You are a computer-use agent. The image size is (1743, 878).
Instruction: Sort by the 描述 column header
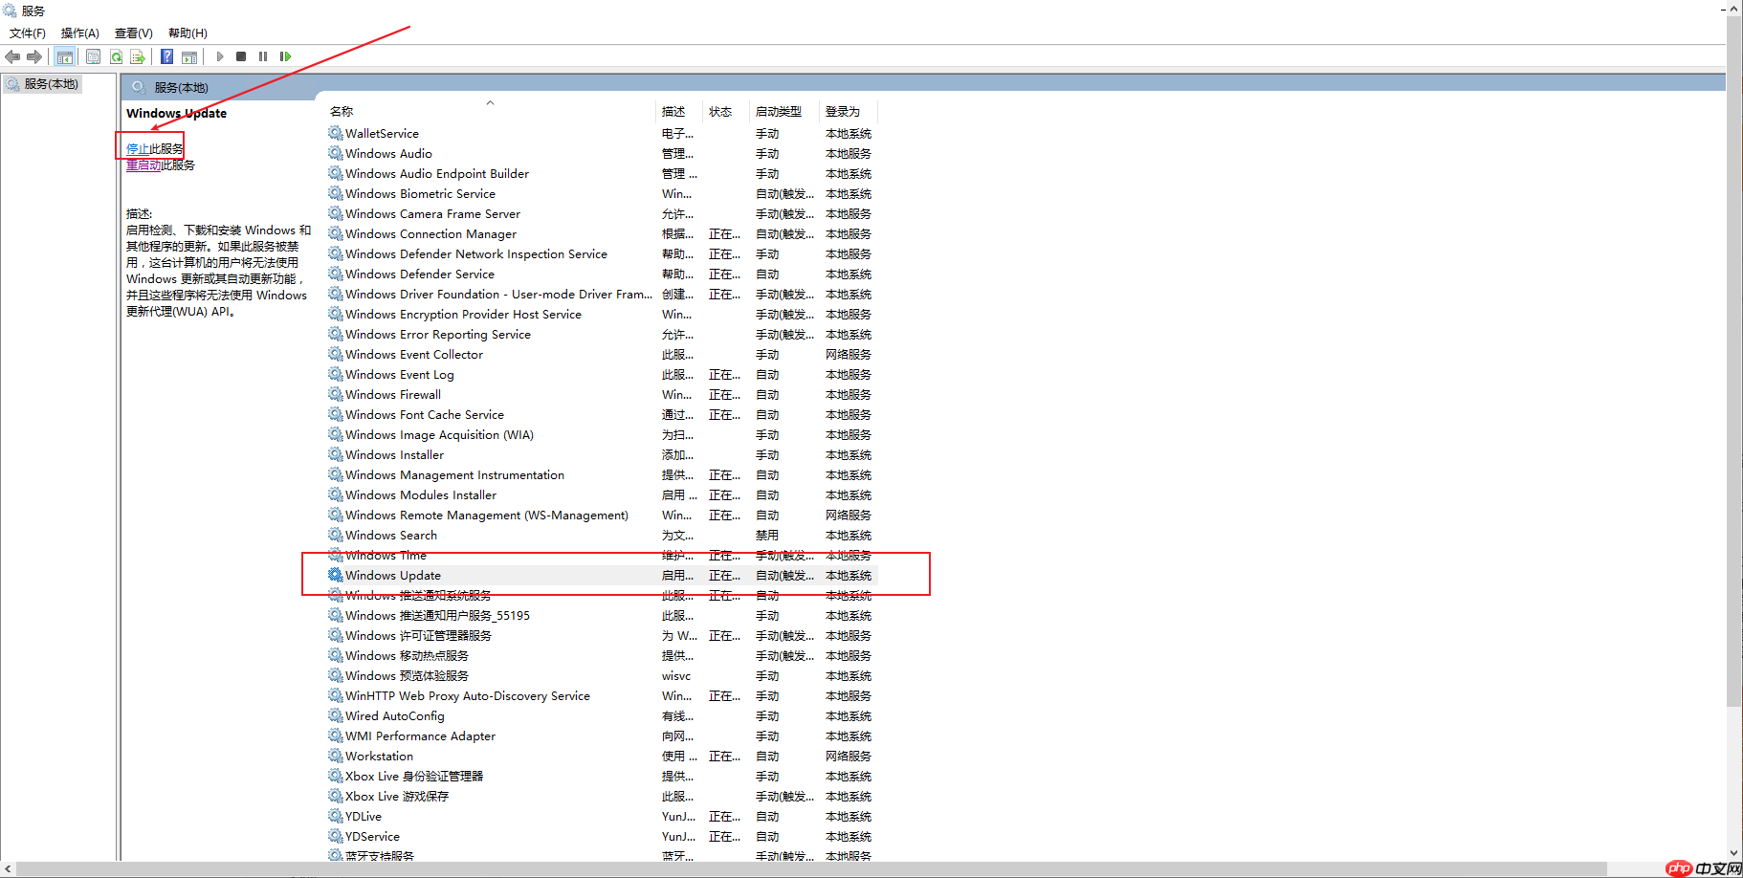[673, 112]
